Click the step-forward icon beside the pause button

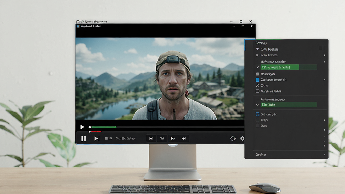point(97,138)
